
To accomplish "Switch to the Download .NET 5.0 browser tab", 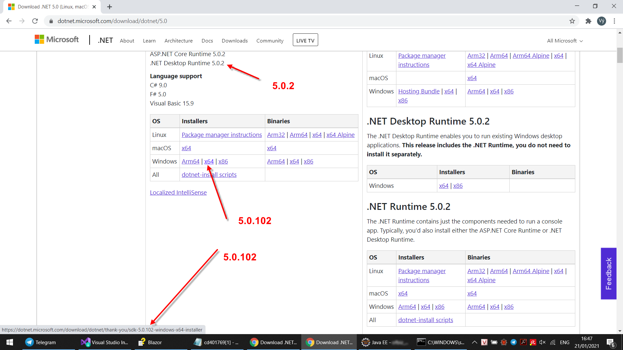I will [x=49, y=6].
